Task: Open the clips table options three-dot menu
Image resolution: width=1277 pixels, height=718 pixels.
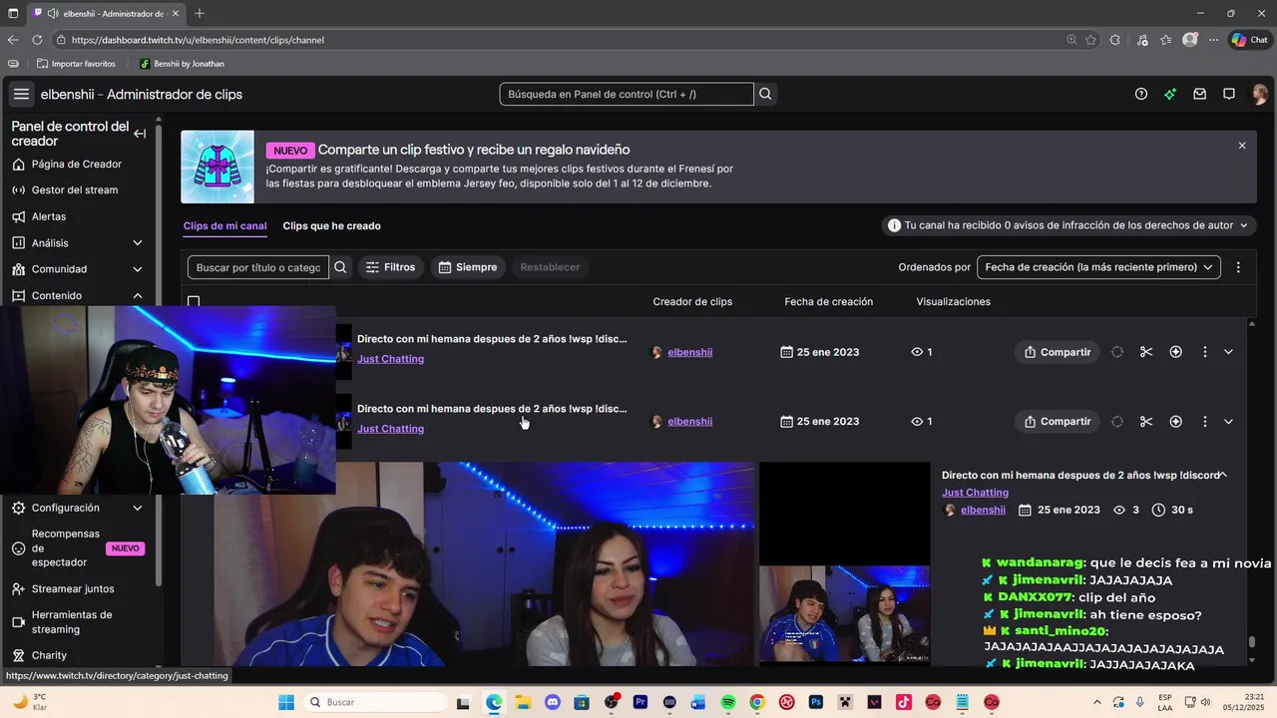Action: 1238,267
